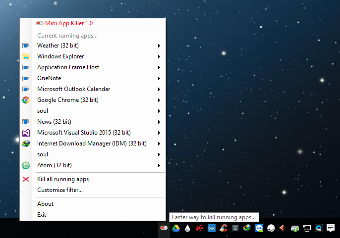This screenshot has width=340, height=238.
Task: Click the Mini App Killer tray icon
Action: 164,228
